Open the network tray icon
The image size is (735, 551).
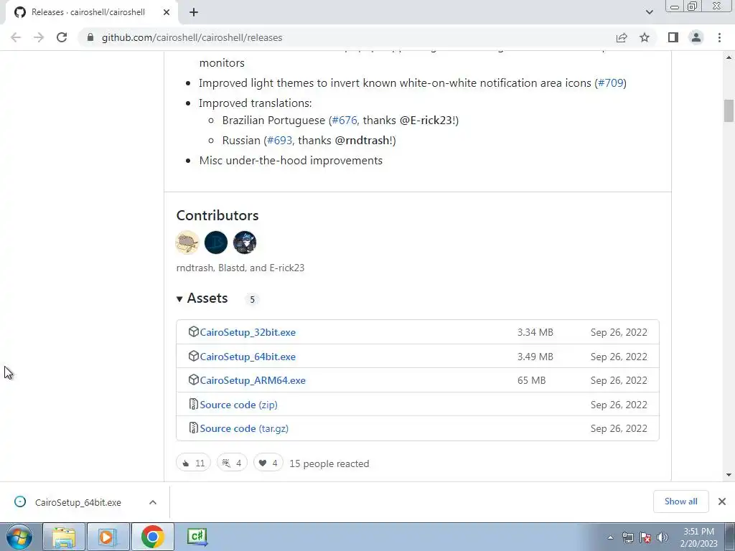[x=628, y=538]
